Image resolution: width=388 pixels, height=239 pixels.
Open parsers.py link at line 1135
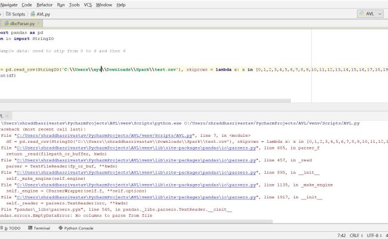(x=136, y=185)
